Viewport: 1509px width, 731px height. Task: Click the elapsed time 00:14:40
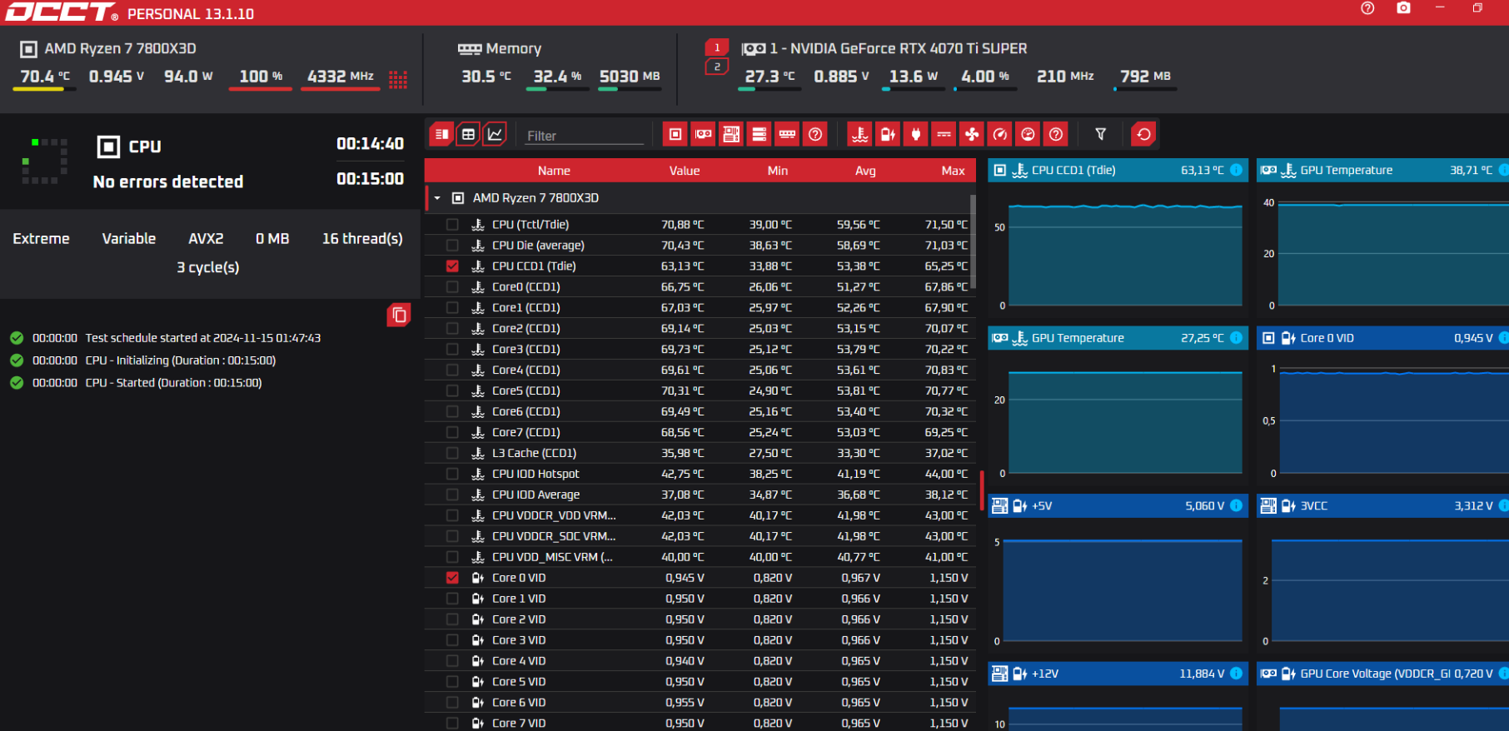coord(370,144)
